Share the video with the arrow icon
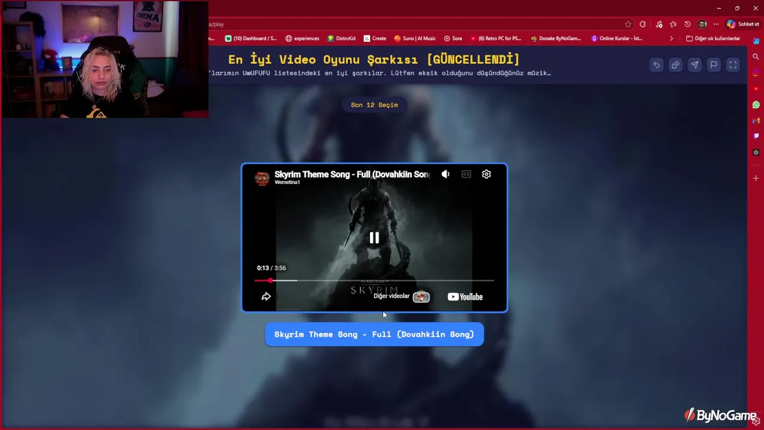The width and height of the screenshot is (764, 430). (266, 296)
